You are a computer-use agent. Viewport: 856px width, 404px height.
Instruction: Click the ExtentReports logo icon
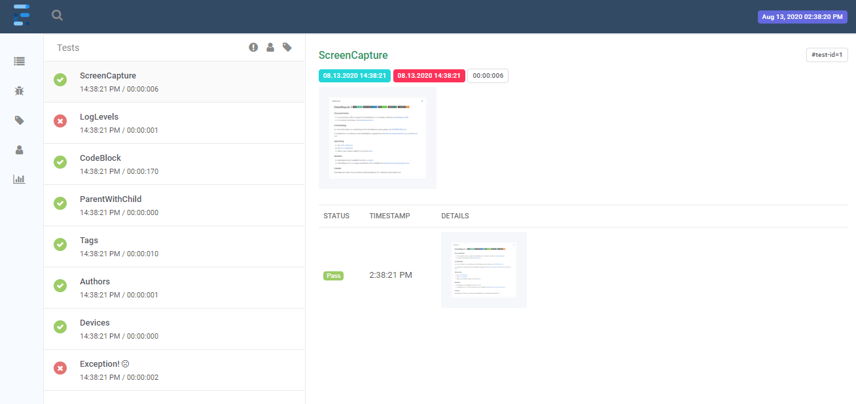22,16
